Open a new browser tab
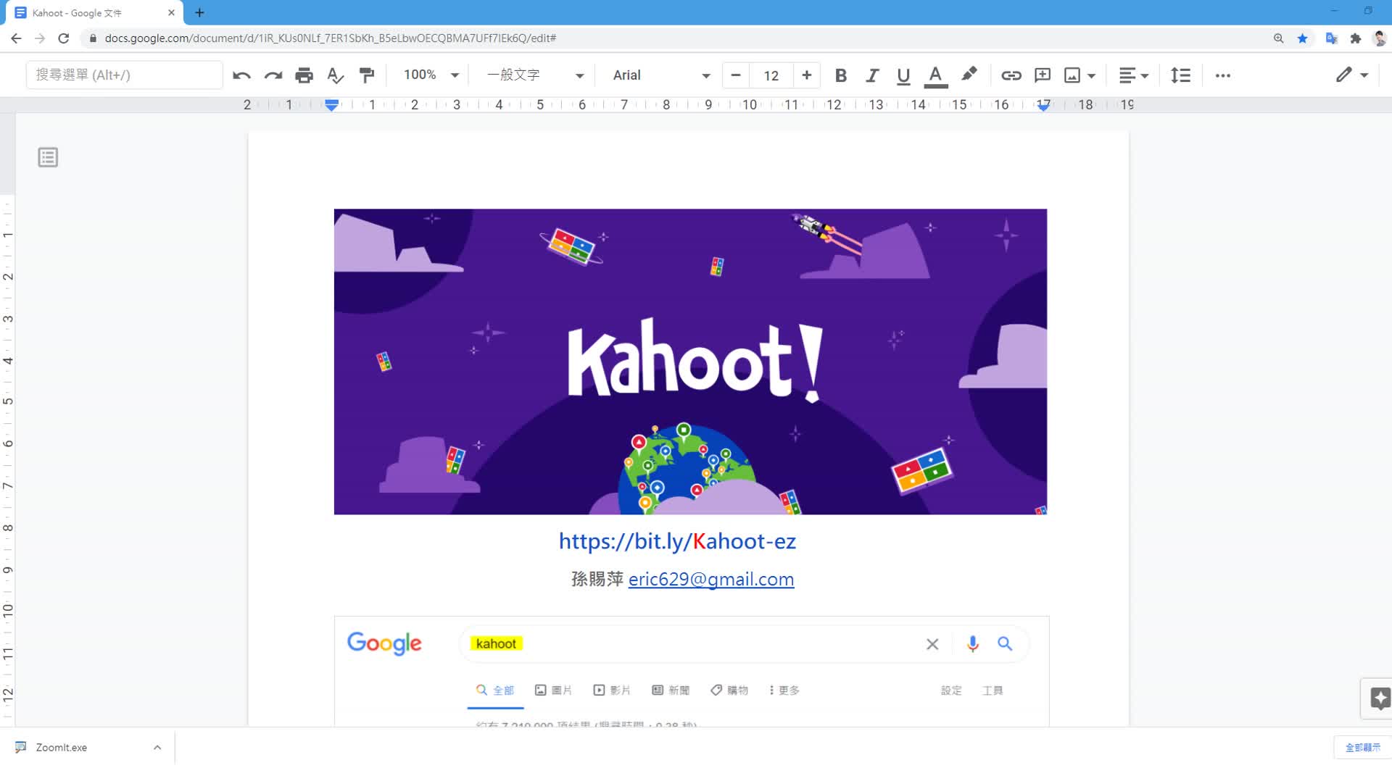Screen dimensions: 1392x768 (x=199, y=12)
